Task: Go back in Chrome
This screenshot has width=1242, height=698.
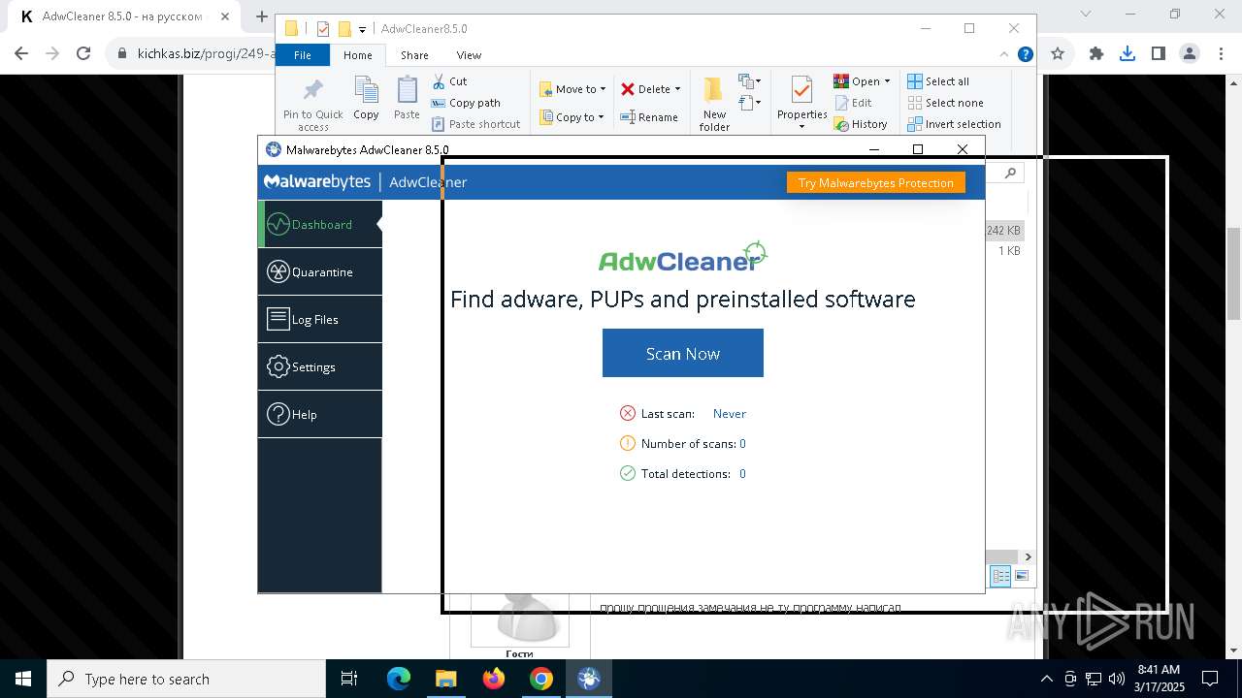Action: [x=23, y=53]
